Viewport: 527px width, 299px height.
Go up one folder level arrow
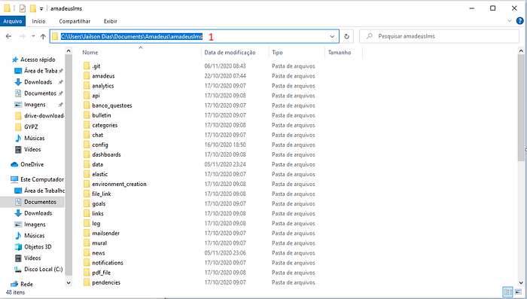tap(43, 36)
